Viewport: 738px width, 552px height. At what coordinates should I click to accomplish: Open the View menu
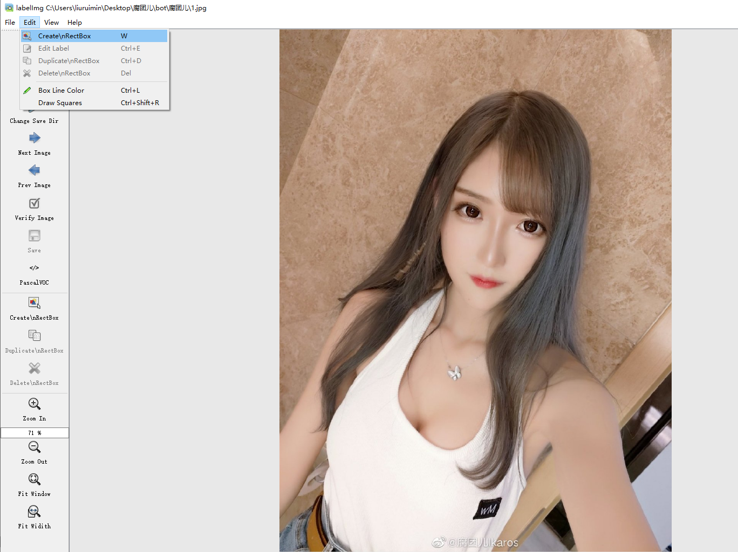pyautogui.click(x=51, y=23)
